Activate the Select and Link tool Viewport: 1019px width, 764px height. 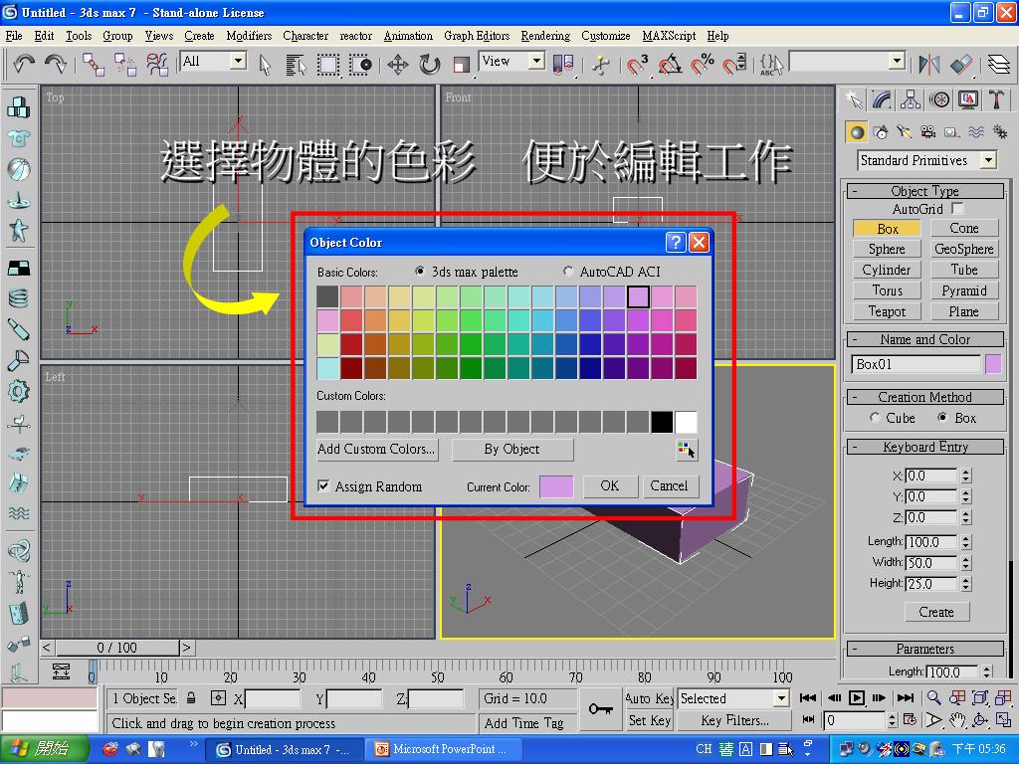(x=94, y=65)
